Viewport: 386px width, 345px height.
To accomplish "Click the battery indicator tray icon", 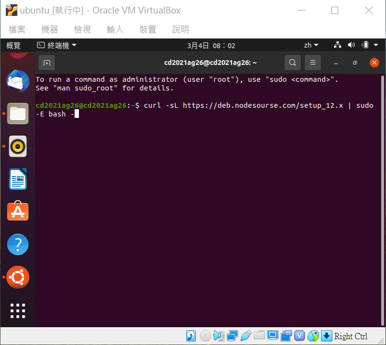I will pyautogui.click(x=365, y=45).
